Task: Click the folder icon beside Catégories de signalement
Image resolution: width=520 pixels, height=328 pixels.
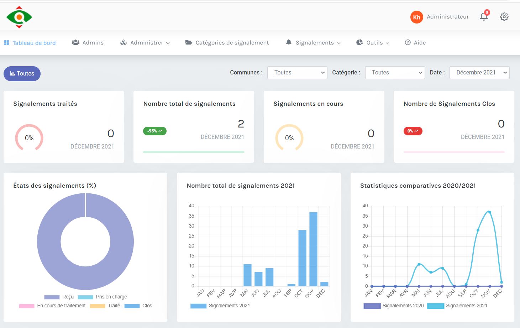Action: [x=189, y=42]
